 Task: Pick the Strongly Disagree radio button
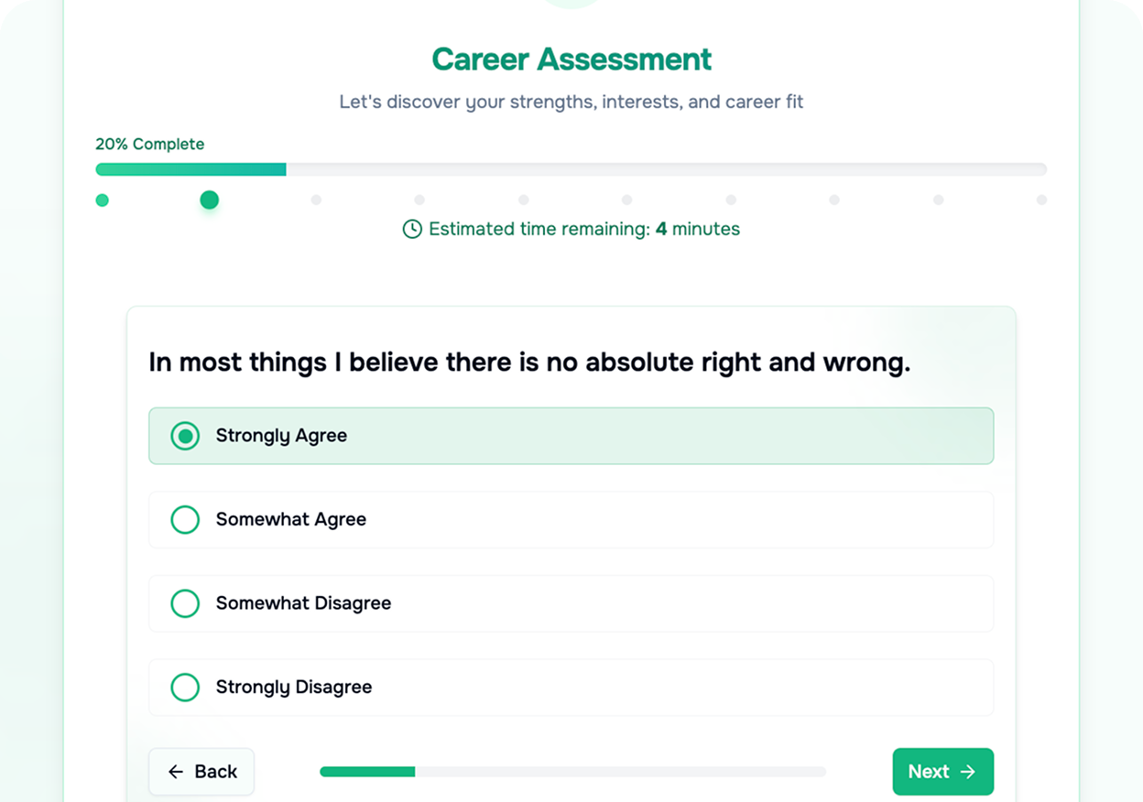tap(185, 688)
